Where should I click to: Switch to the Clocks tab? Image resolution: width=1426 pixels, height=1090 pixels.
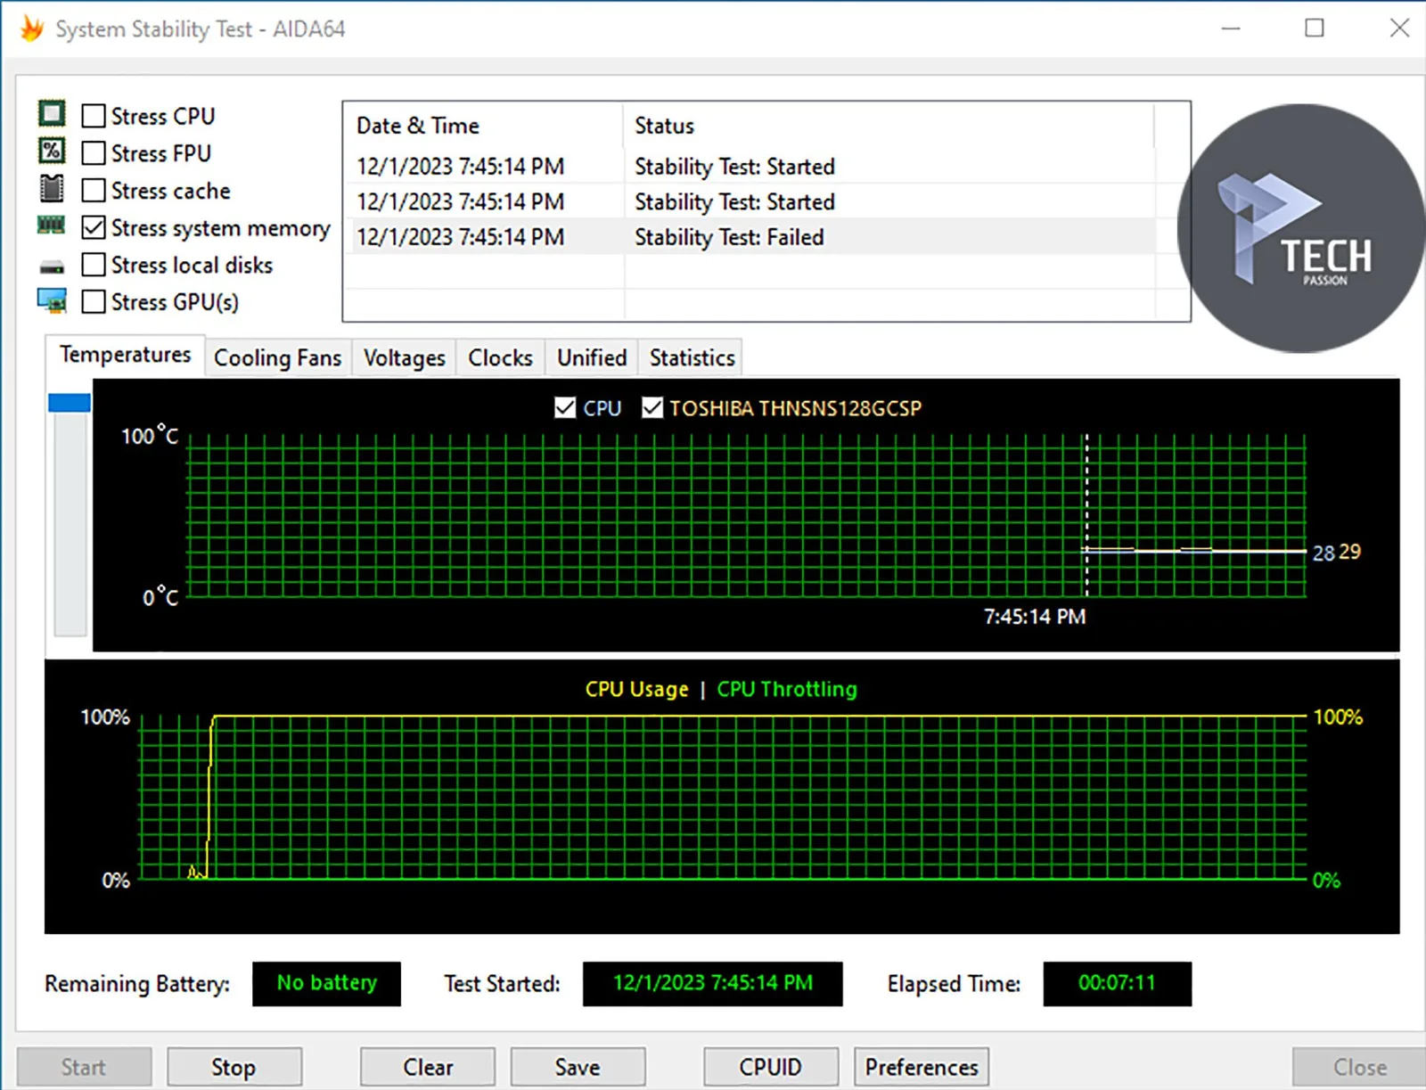coord(501,358)
